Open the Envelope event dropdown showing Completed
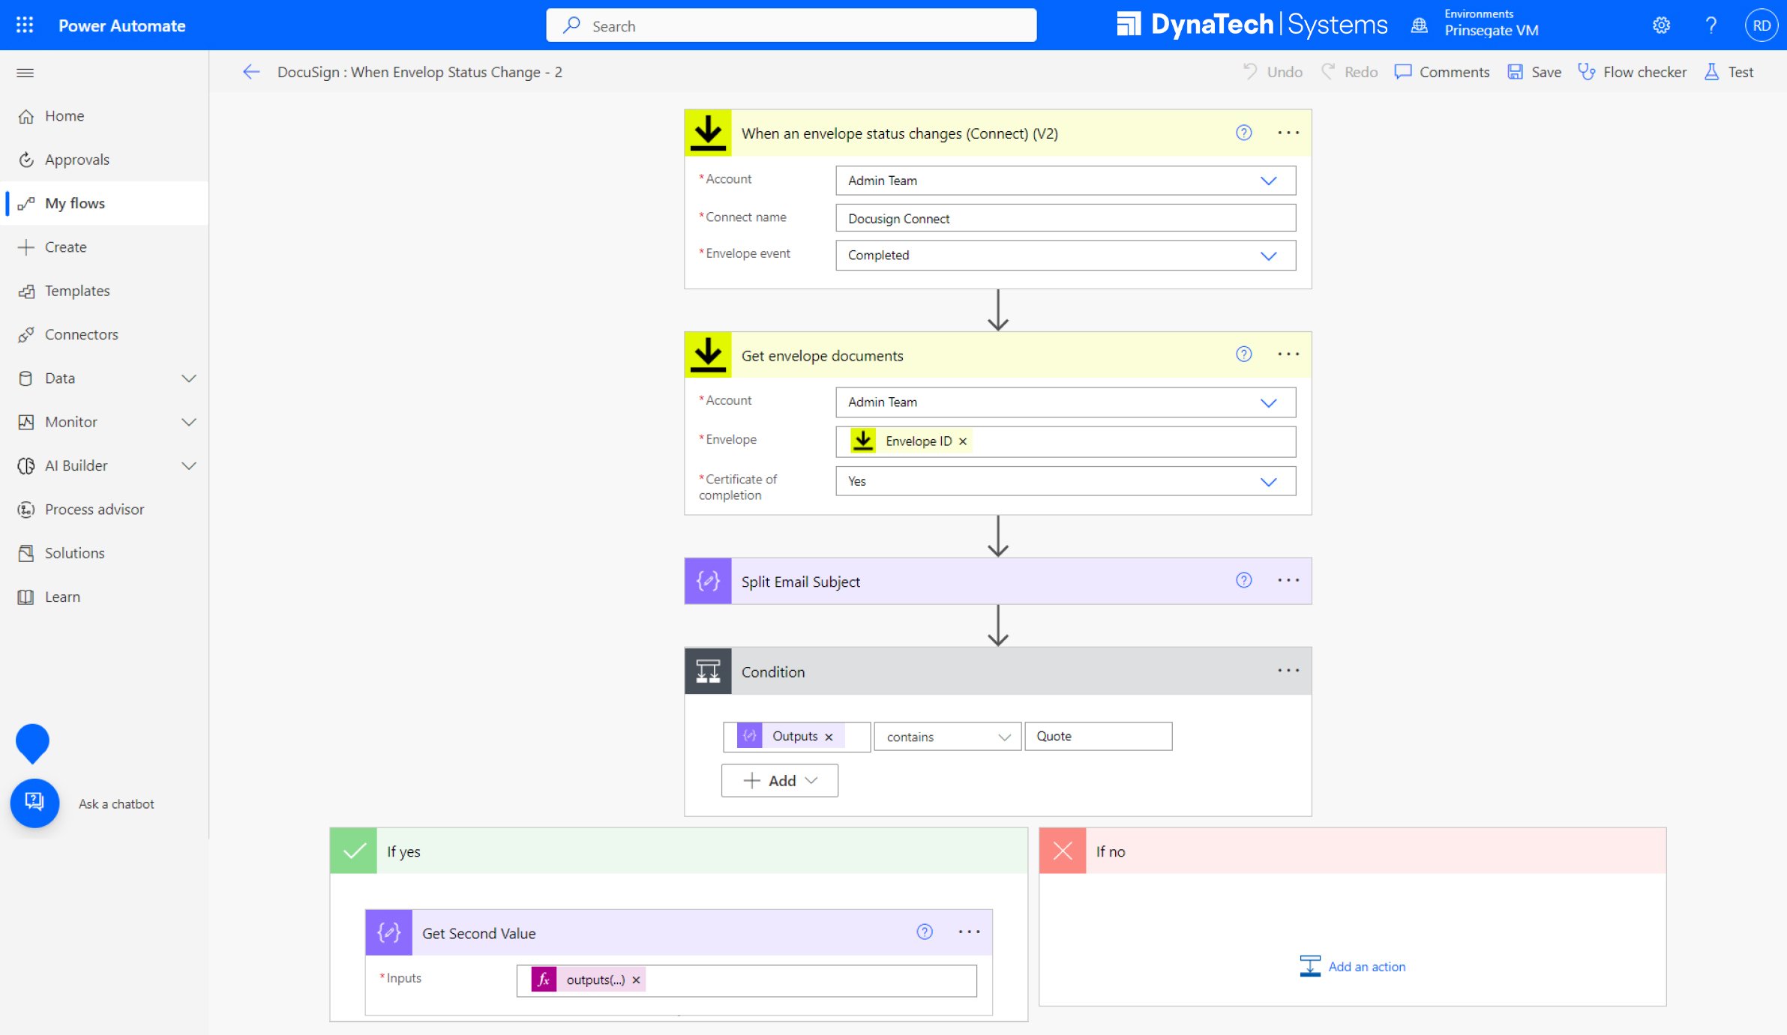This screenshot has height=1035, width=1787. pyautogui.click(x=1270, y=255)
